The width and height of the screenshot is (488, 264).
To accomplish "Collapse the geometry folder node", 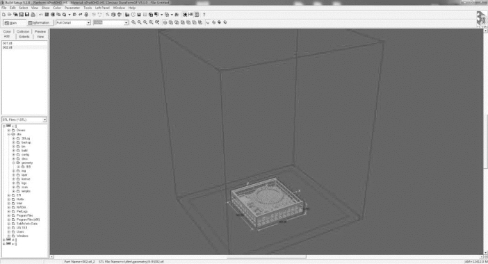I will tap(14, 163).
